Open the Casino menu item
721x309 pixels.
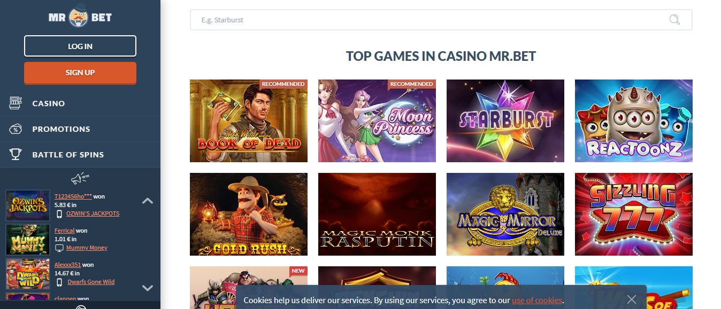(x=80, y=103)
